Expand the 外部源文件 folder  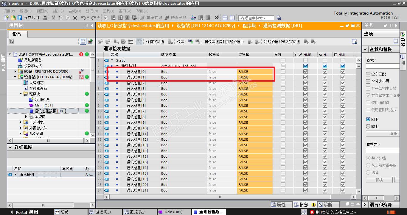click(21, 128)
